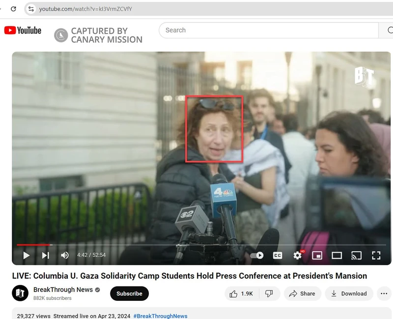Mute the video volume
This screenshot has width=393, height=319.
click(x=64, y=255)
